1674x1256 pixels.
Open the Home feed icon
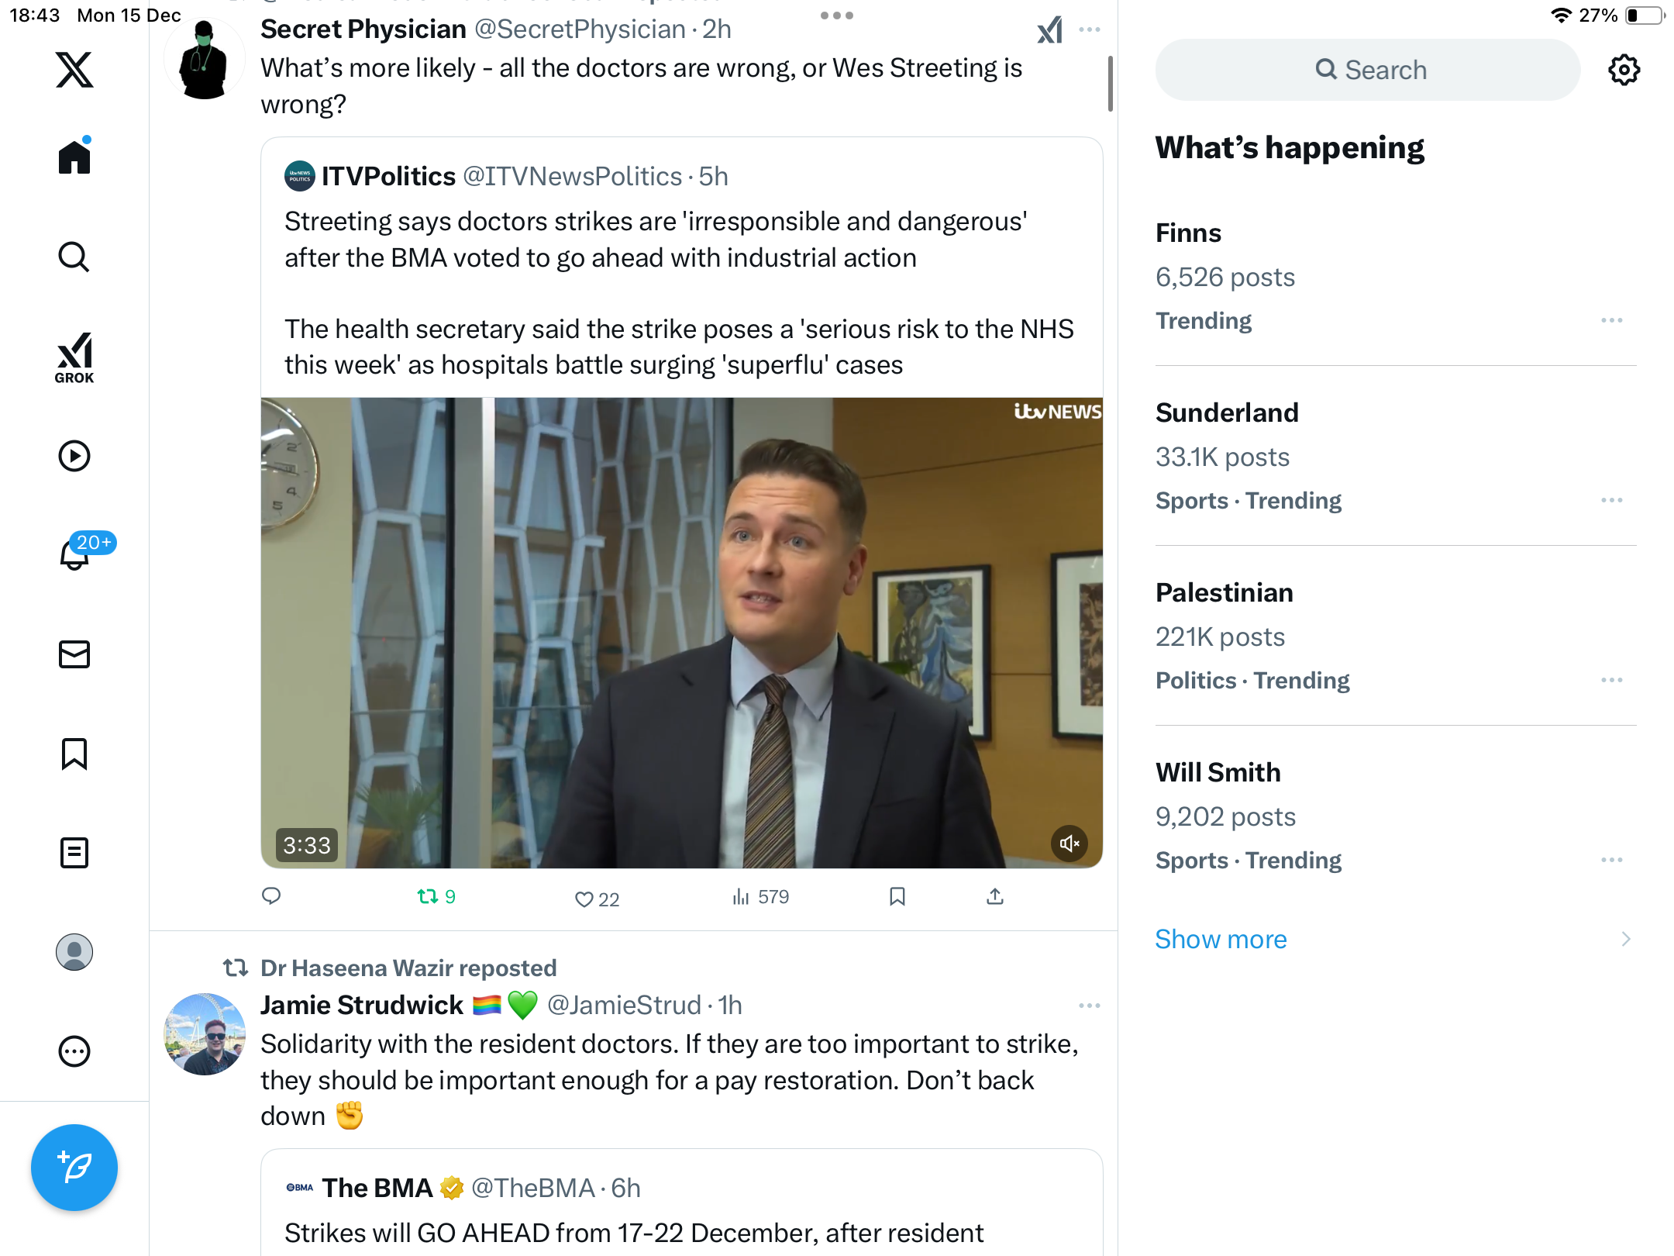point(74,157)
